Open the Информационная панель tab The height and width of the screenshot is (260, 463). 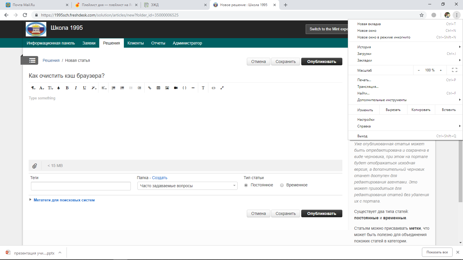(x=51, y=43)
